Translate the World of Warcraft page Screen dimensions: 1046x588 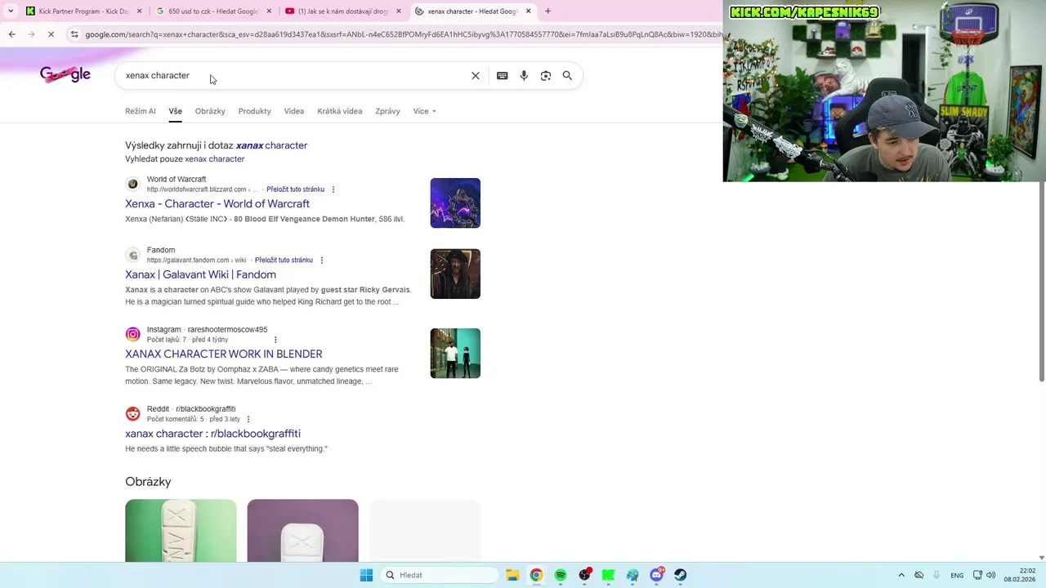tap(295, 189)
